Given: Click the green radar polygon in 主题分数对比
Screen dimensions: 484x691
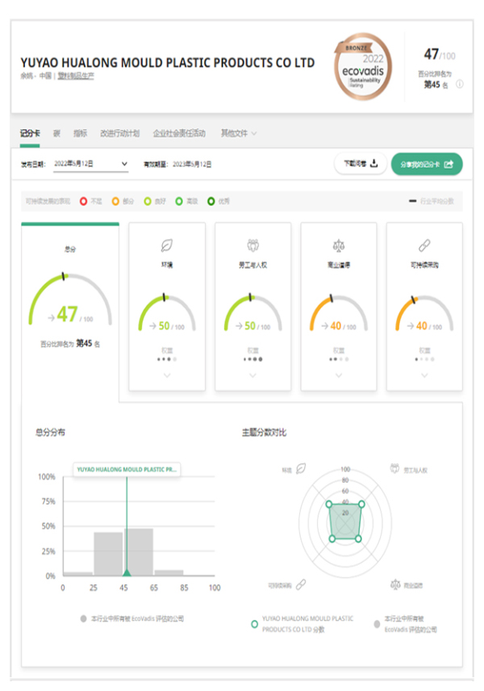Looking at the screenshot, I should coord(344,521).
